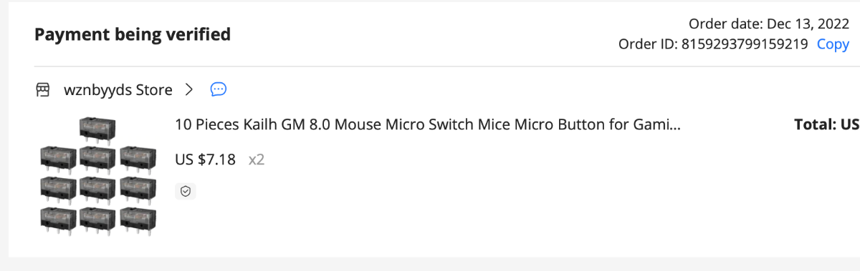Click the Order ID label text
Image resolution: width=860 pixels, height=271 pixels.
pos(646,44)
